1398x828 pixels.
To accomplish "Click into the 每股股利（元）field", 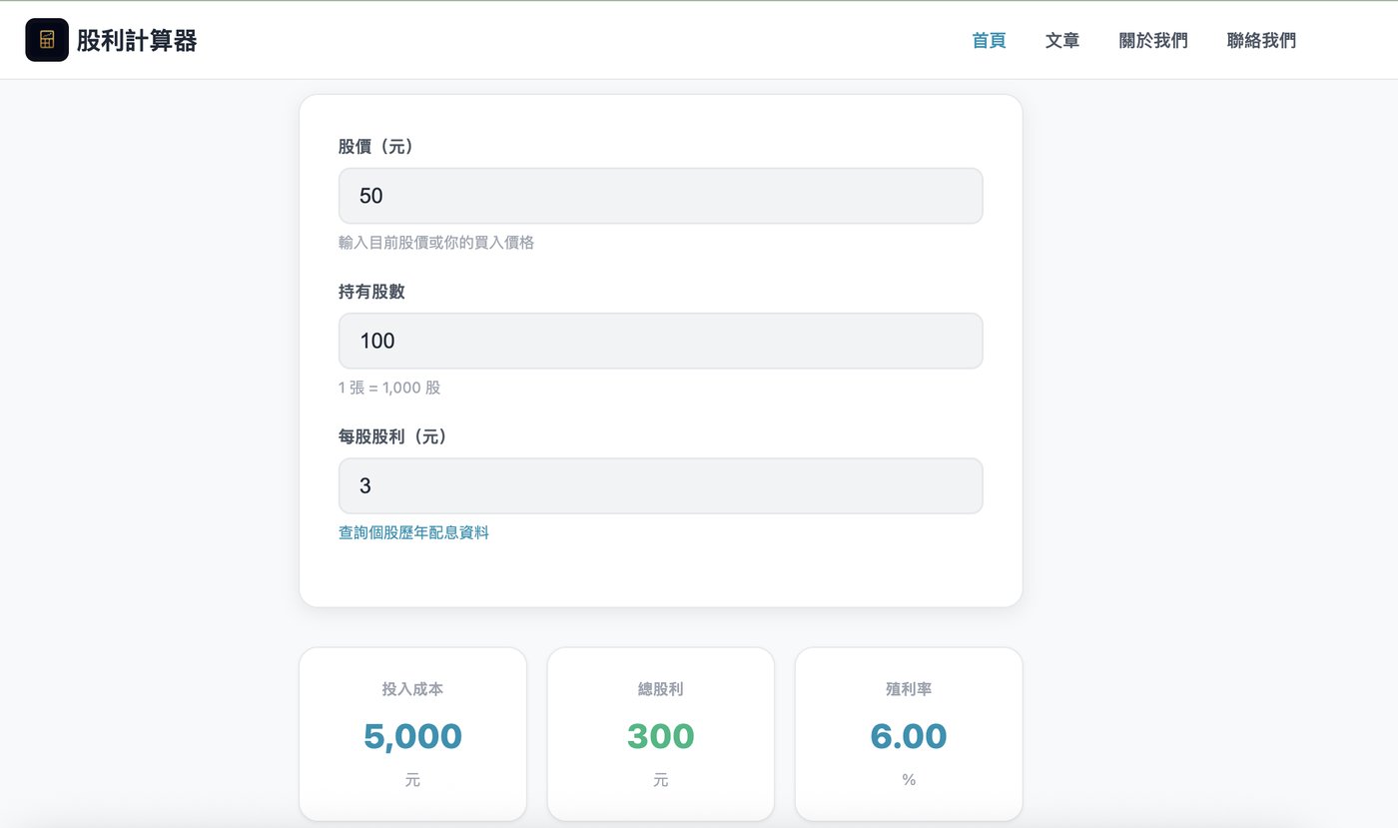I will coord(661,485).
